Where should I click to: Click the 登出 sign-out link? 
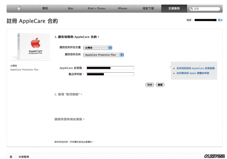pos(220,20)
